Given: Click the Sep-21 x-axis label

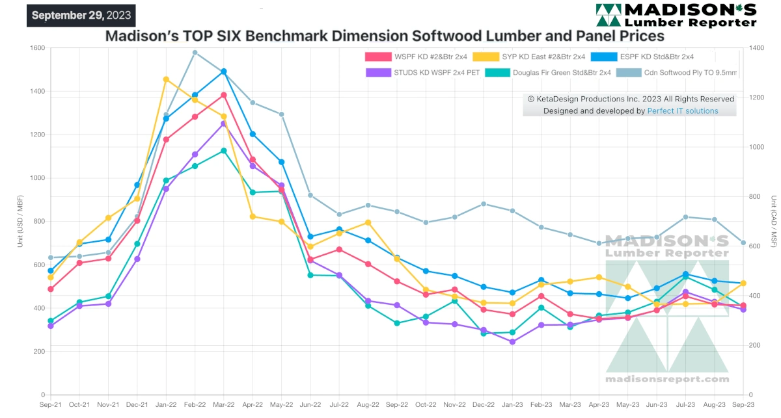Looking at the screenshot, I should click(x=50, y=404).
